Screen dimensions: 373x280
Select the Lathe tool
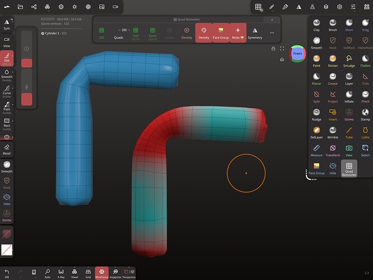click(x=365, y=133)
